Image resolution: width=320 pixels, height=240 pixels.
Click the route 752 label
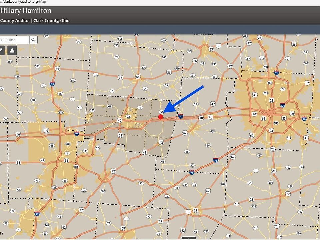pyautogui.click(x=288, y=168)
